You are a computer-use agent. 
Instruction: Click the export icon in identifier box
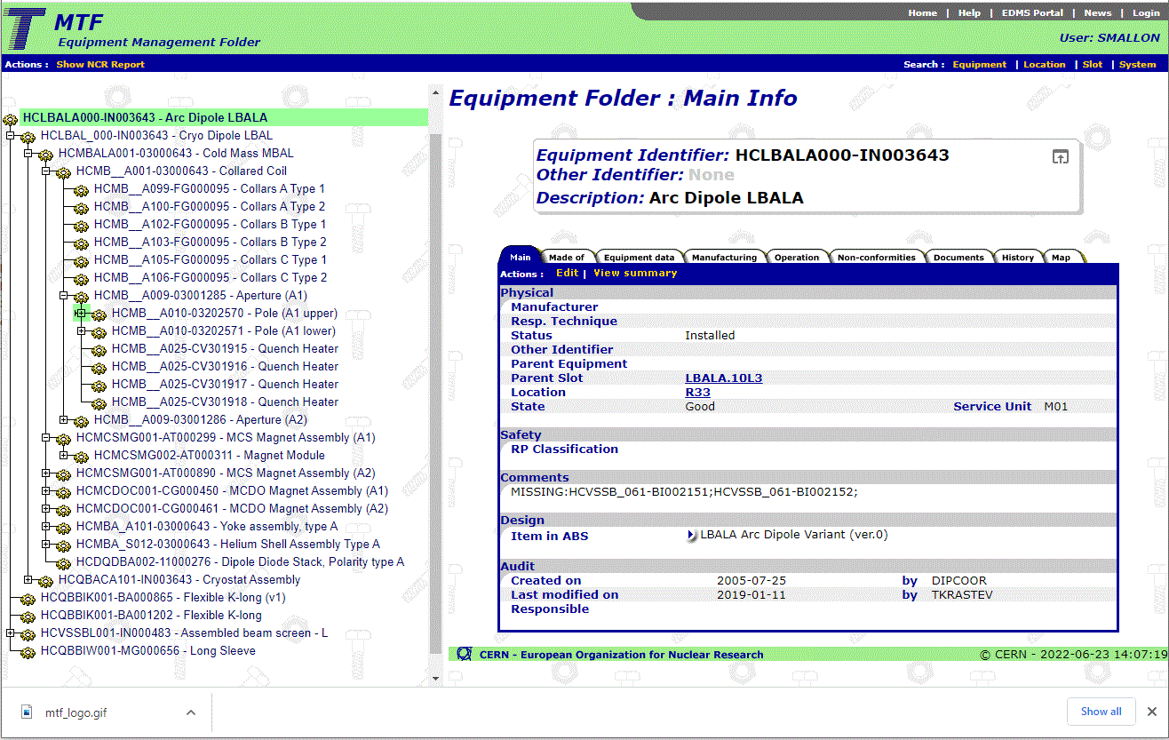1061,157
